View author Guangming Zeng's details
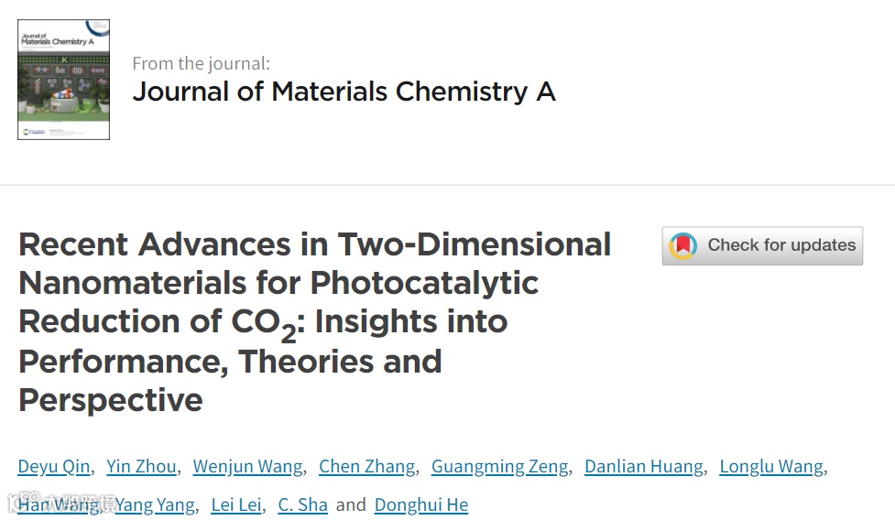Image resolution: width=895 pixels, height=520 pixels. coord(500,467)
